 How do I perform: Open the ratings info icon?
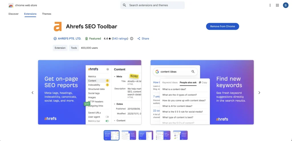coord(132,38)
